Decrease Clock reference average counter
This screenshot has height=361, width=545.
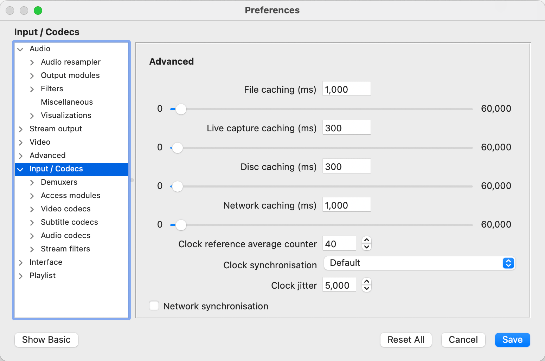point(367,247)
